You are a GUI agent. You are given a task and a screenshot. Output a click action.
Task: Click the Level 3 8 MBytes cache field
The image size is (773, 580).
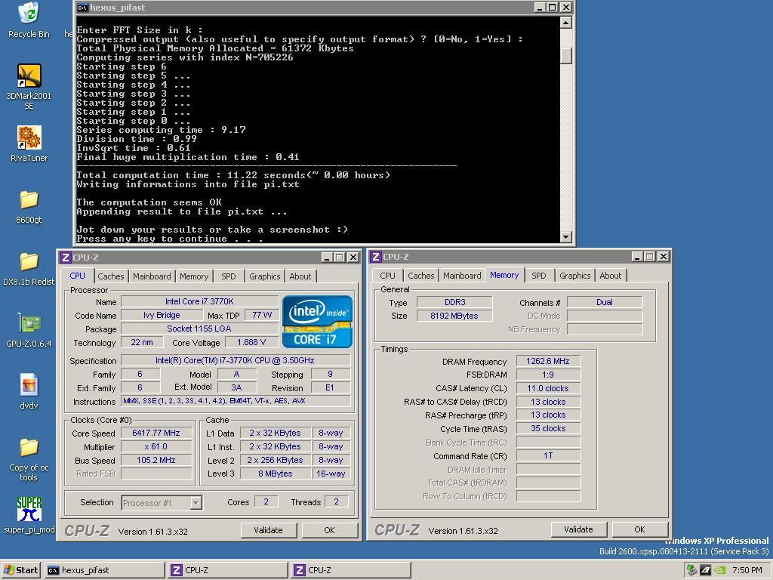pyautogui.click(x=275, y=474)
